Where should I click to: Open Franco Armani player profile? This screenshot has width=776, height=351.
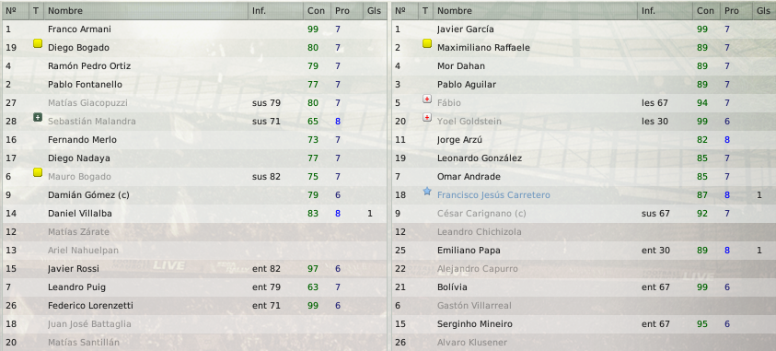(x=79, y=29)
